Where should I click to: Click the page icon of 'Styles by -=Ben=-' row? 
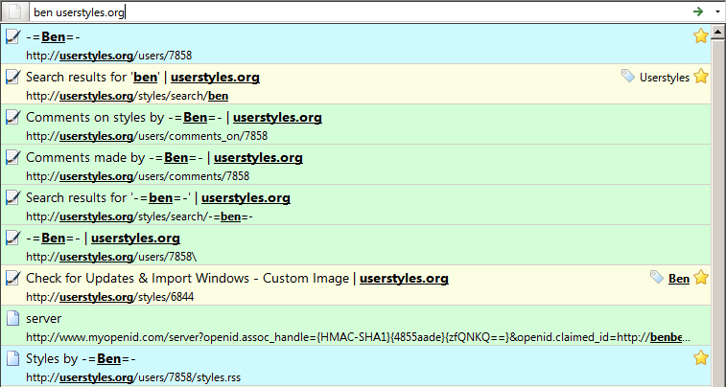13,358
